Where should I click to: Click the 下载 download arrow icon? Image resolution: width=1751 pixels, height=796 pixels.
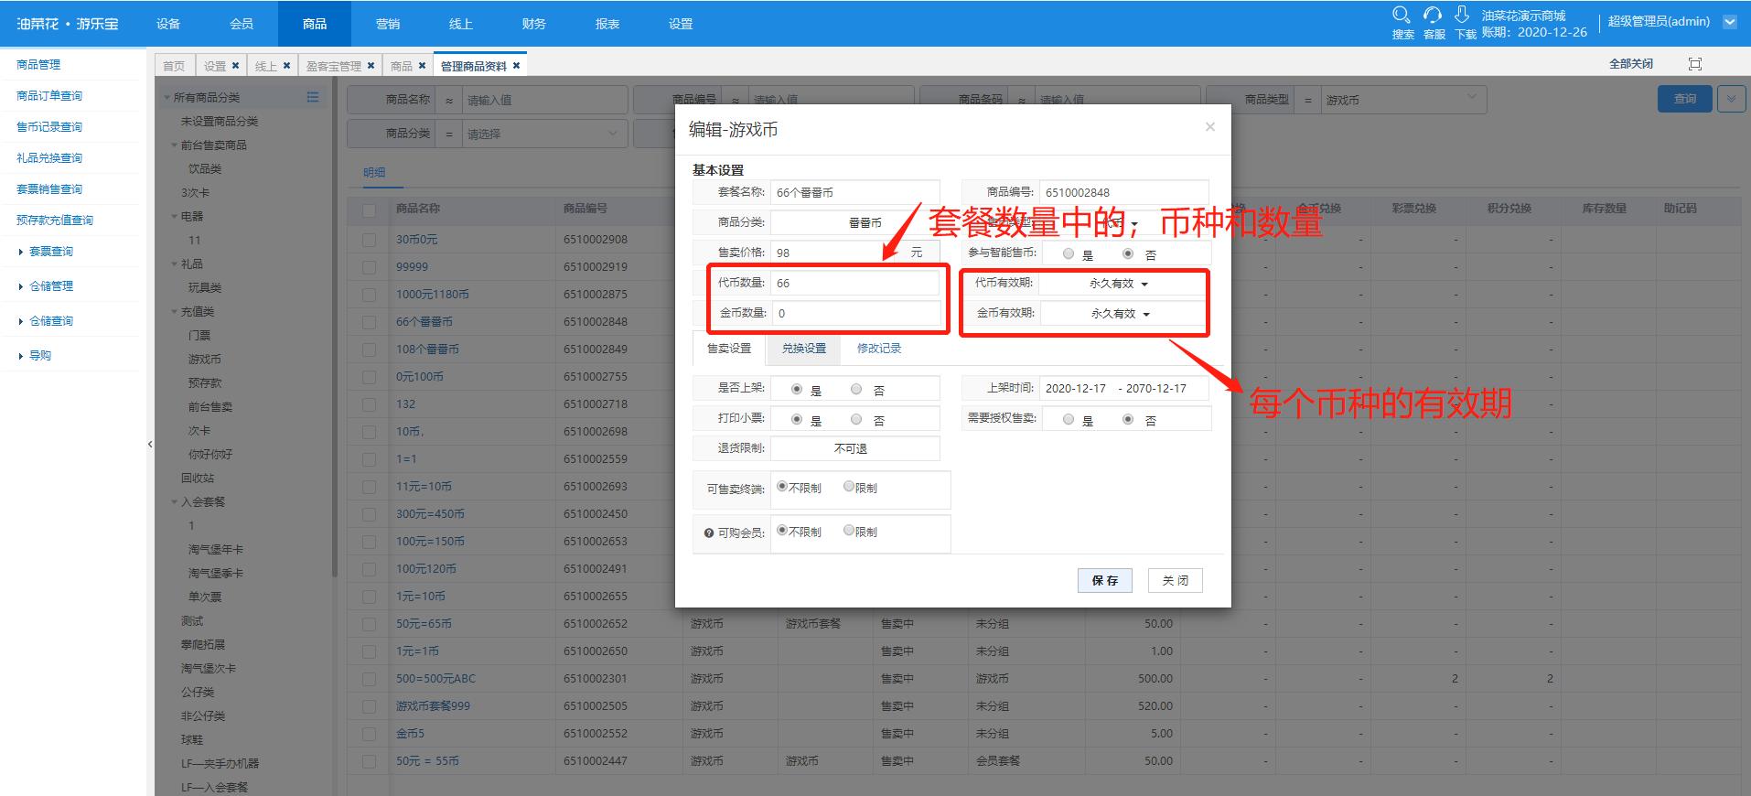pyautogui.click(x=1462, y=15)
